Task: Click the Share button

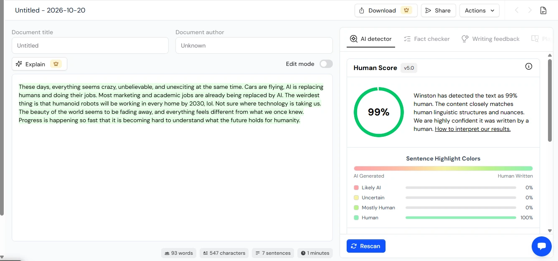Action: tap(438, 10)
